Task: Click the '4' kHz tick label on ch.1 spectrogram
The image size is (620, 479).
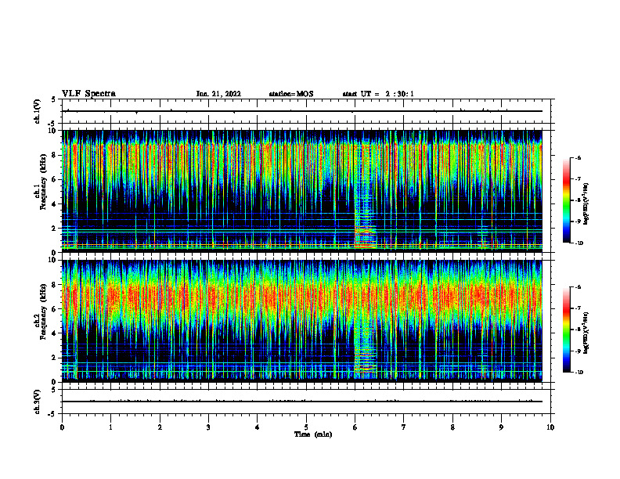Action: (x=54, y=204)
